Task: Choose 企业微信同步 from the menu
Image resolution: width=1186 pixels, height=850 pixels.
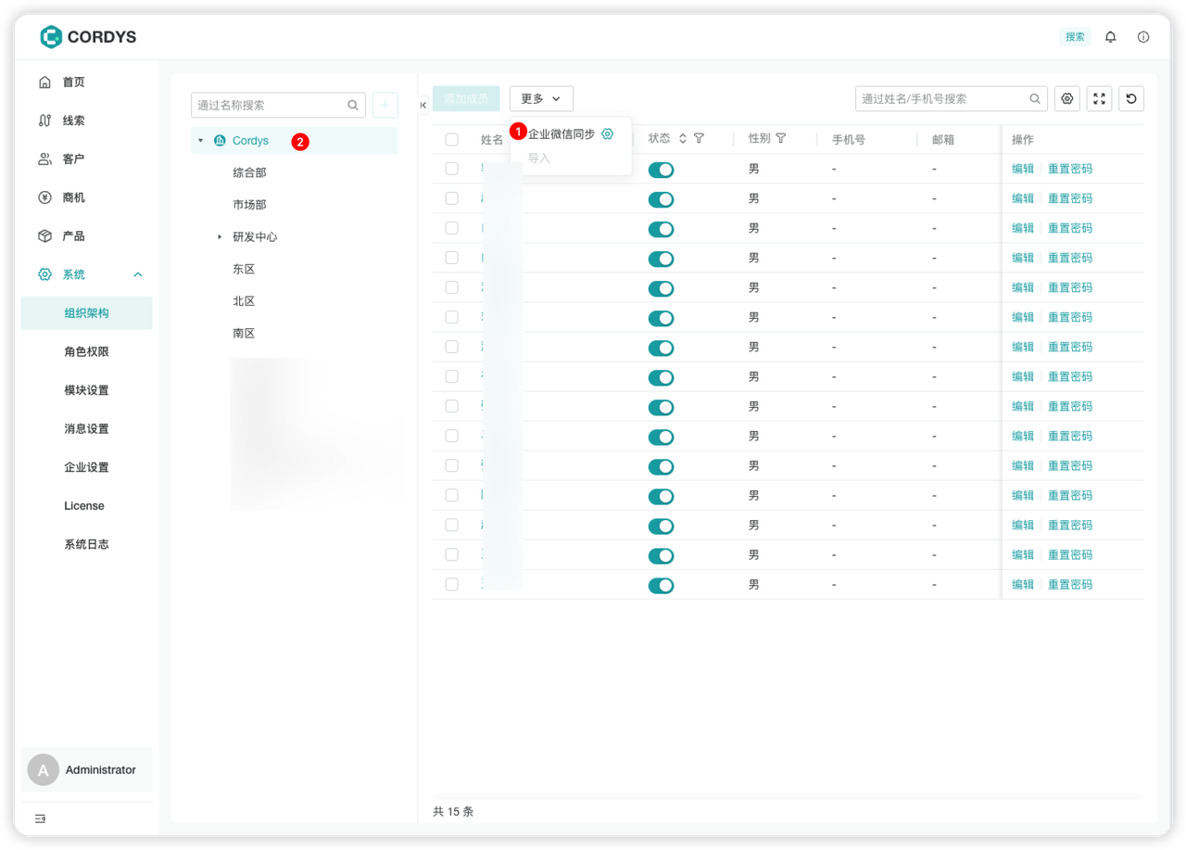Action: point(561,134)
